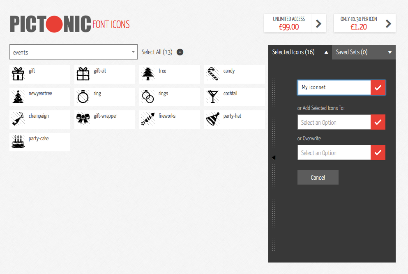Pick the cocktail icon
The height and width of the screenshot is (274, 408).
click(x=234, y=97)
